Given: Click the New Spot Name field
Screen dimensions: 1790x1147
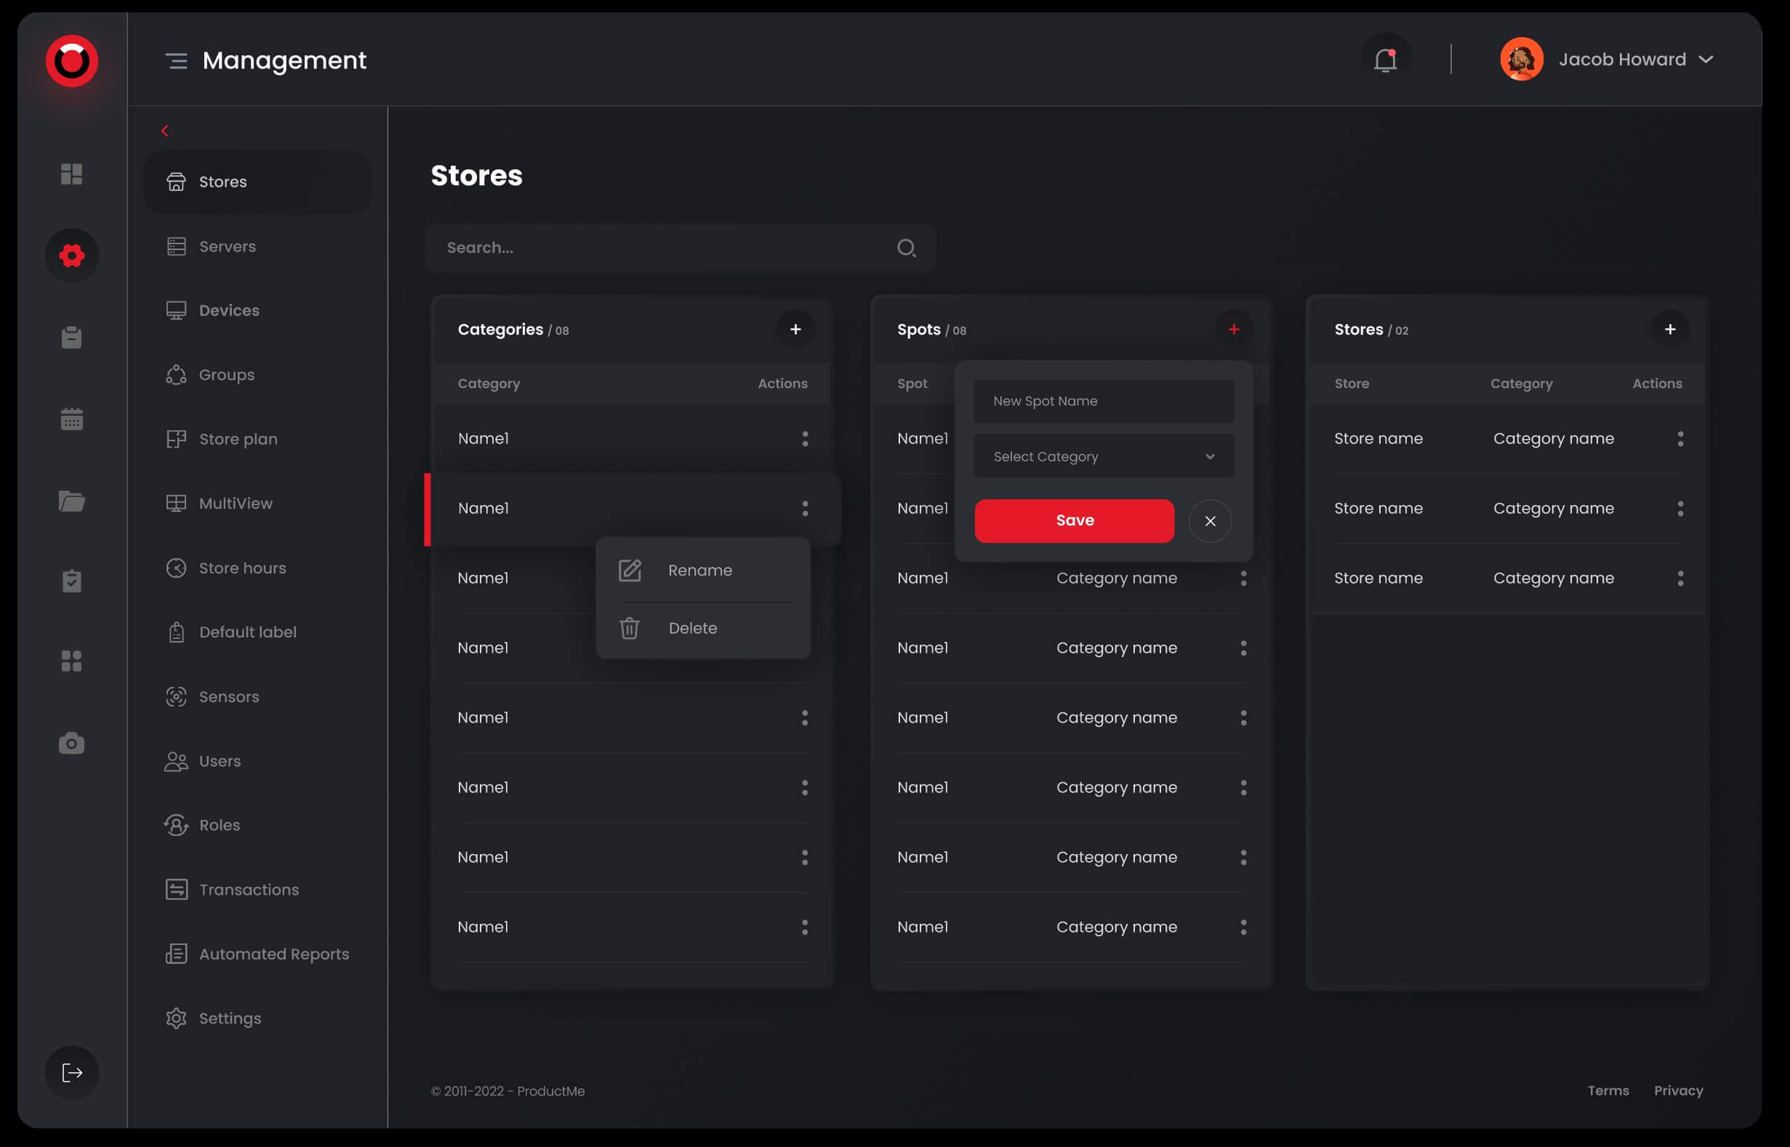Looking at the screenshot, I should coord(1103,401).
